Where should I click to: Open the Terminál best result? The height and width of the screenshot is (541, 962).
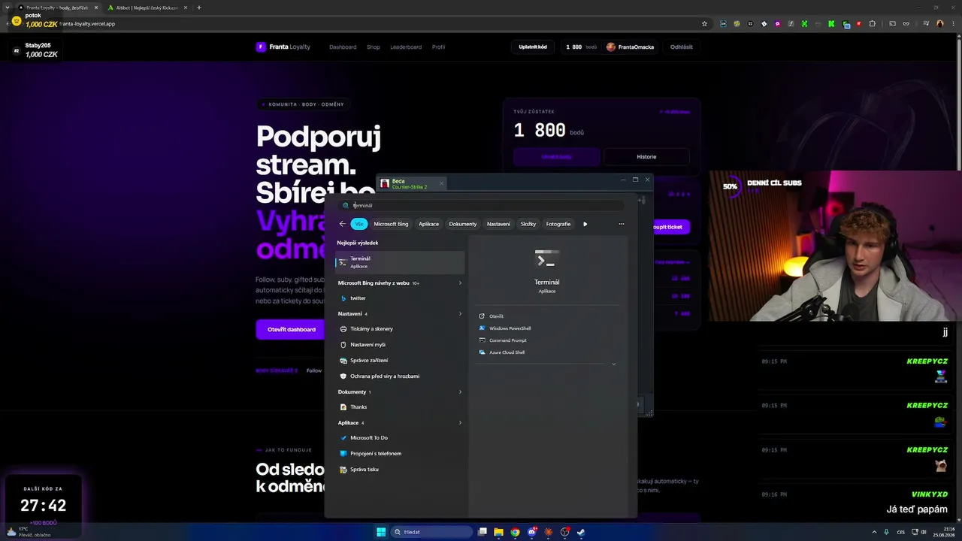400,262
